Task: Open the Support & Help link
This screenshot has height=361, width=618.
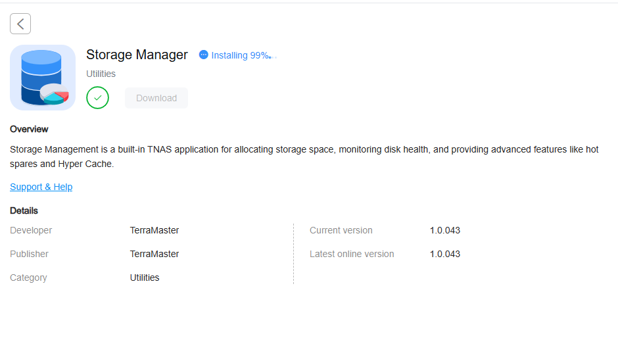Action: 41,187
